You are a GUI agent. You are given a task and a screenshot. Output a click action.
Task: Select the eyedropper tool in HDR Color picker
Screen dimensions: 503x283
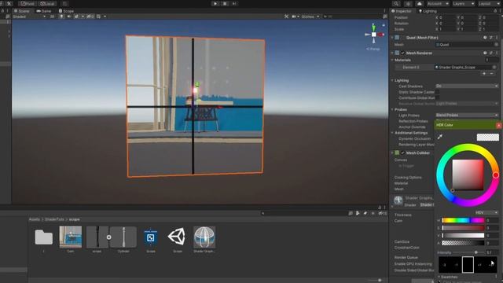(x=440, y=137)
